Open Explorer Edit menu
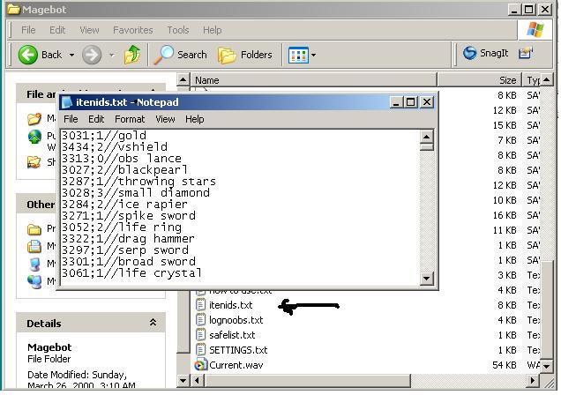Viewport: 561px width, 395px height. 57,30
